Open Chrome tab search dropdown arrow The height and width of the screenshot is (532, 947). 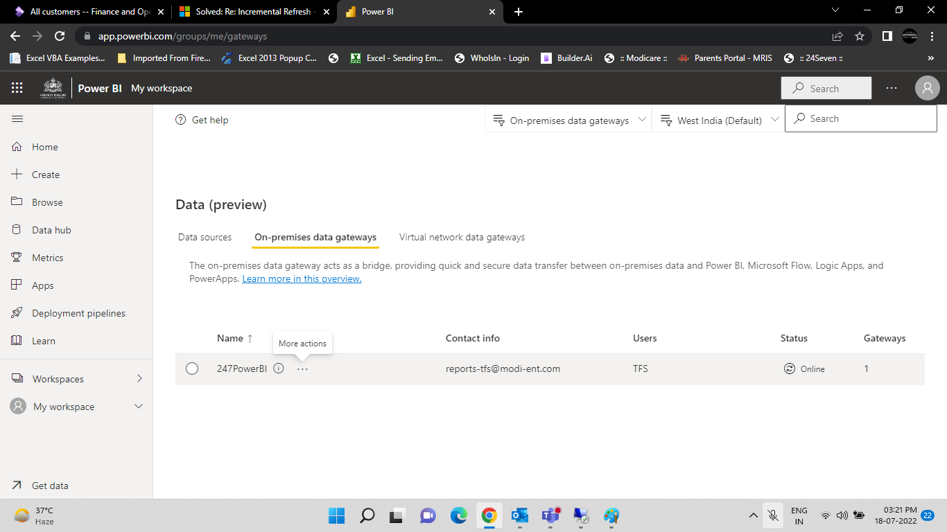point(835,10)
